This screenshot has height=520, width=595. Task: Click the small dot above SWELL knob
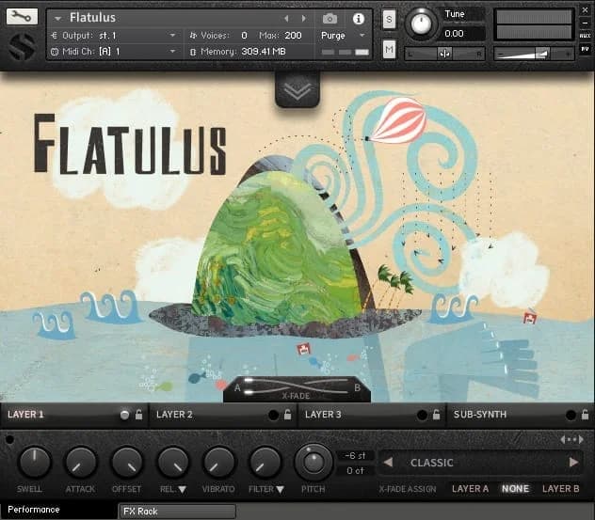9,440
